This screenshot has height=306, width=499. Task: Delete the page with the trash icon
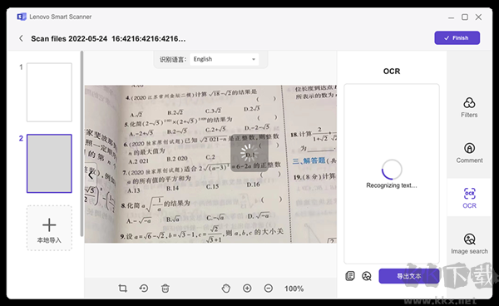[166, 289]
